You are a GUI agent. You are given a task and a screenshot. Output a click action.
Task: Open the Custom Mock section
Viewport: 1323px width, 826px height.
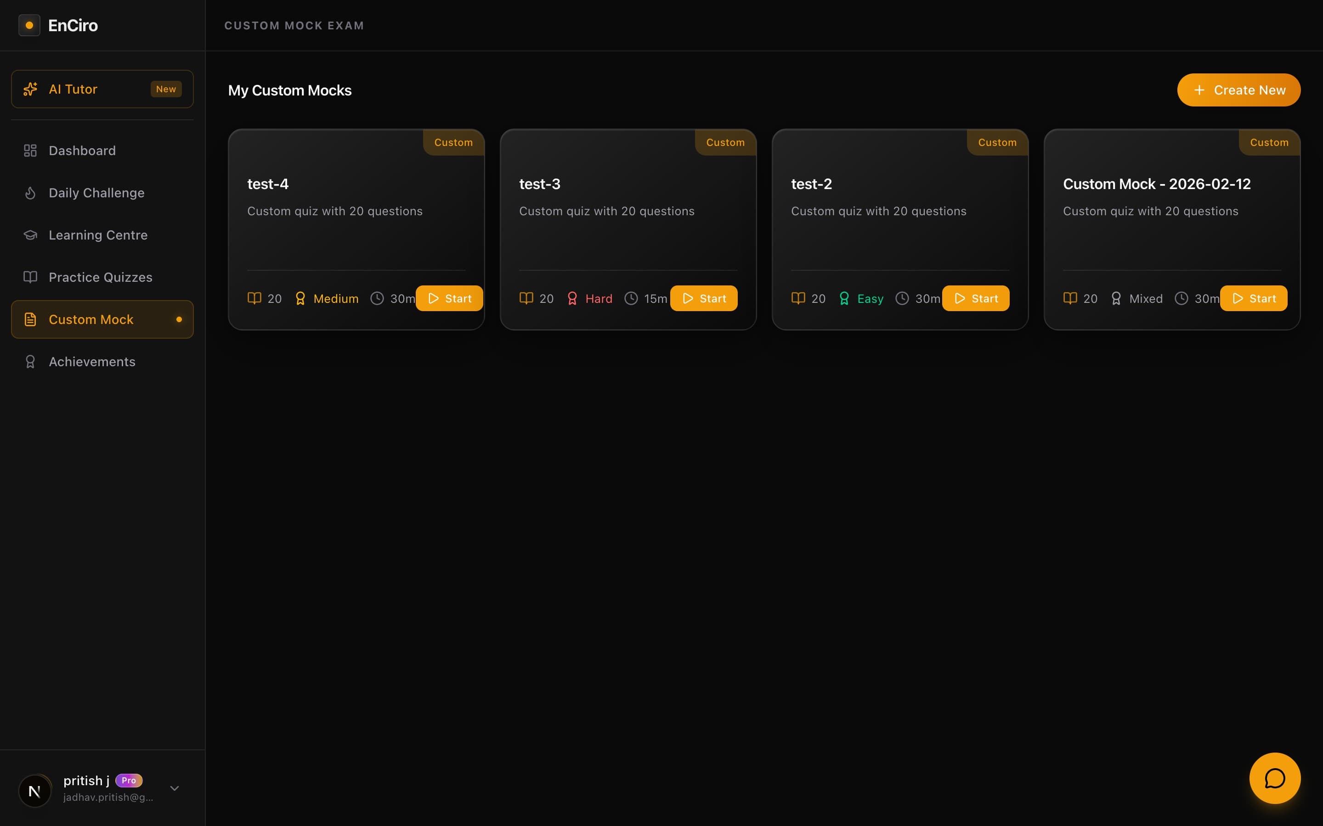[91, 319]
